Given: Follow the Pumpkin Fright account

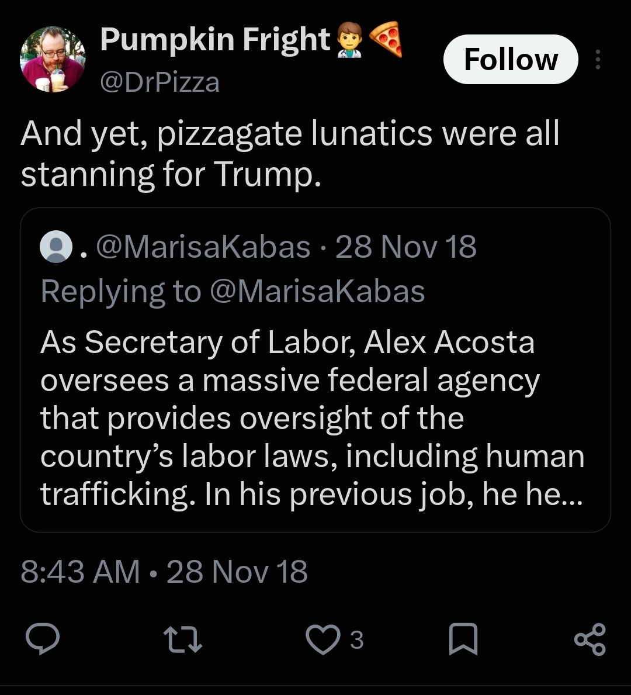Looking at the screenshot, I should 511,60.
